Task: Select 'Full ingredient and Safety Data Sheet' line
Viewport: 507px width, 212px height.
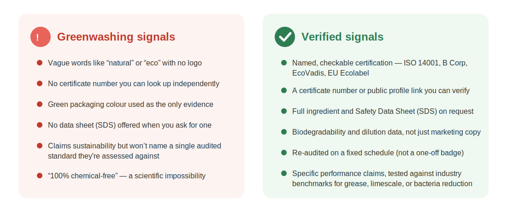Action: [383, 112]
